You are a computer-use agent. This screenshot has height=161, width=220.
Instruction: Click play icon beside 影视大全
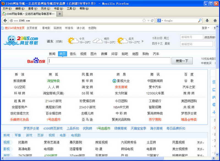114,81
